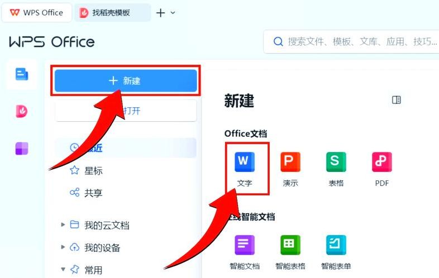Focus the 搜索文件 search field
This screenshot has height=278, width=439.
[351, 42]
